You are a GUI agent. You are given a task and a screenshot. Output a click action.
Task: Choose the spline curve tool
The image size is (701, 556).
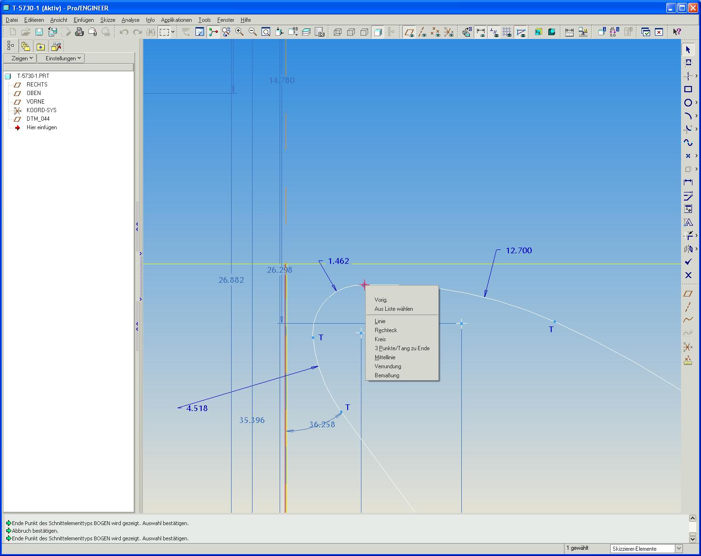688,143
